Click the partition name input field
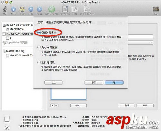This screenshot has height=131, width=161. [x=140, y=37]
